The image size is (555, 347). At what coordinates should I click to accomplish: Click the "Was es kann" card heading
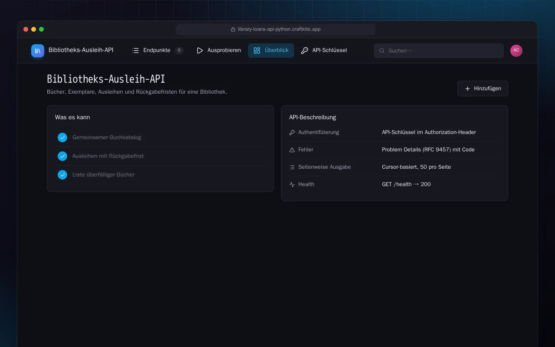pos(72,117)
